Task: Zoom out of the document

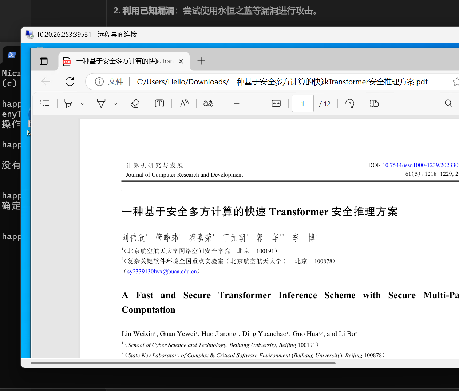Action: point(236,103)
